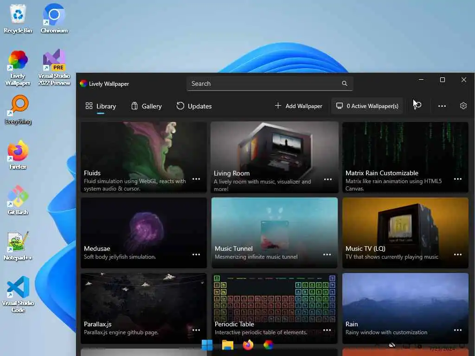The width and height of the screenshot is (475, 356).
Task: Open the Chromium desktop shortcut
Action: 54,18
